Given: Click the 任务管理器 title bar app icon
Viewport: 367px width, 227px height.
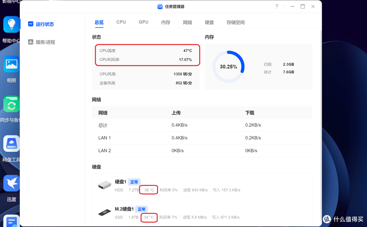Looking at the screenshot, I should pyautogui.click(x=160, y=6).
